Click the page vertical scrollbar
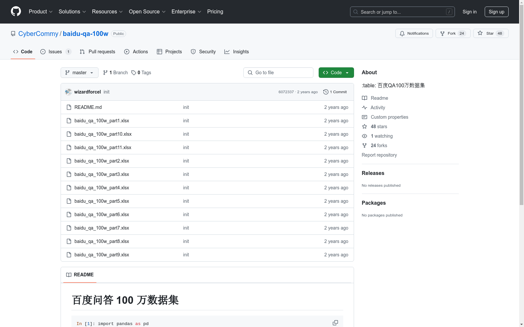The width and height of the screenshot is (524, 327). pyautogui.click(x=521, y=105)
